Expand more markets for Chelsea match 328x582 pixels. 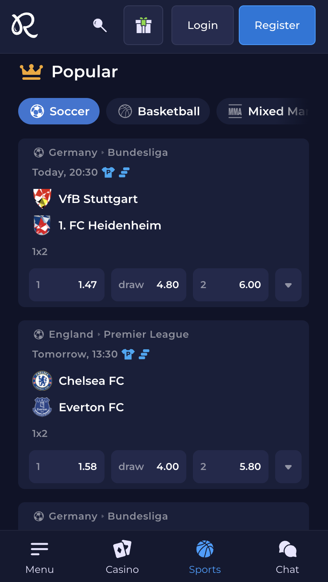pyautogui.click(x=288, y=467)
